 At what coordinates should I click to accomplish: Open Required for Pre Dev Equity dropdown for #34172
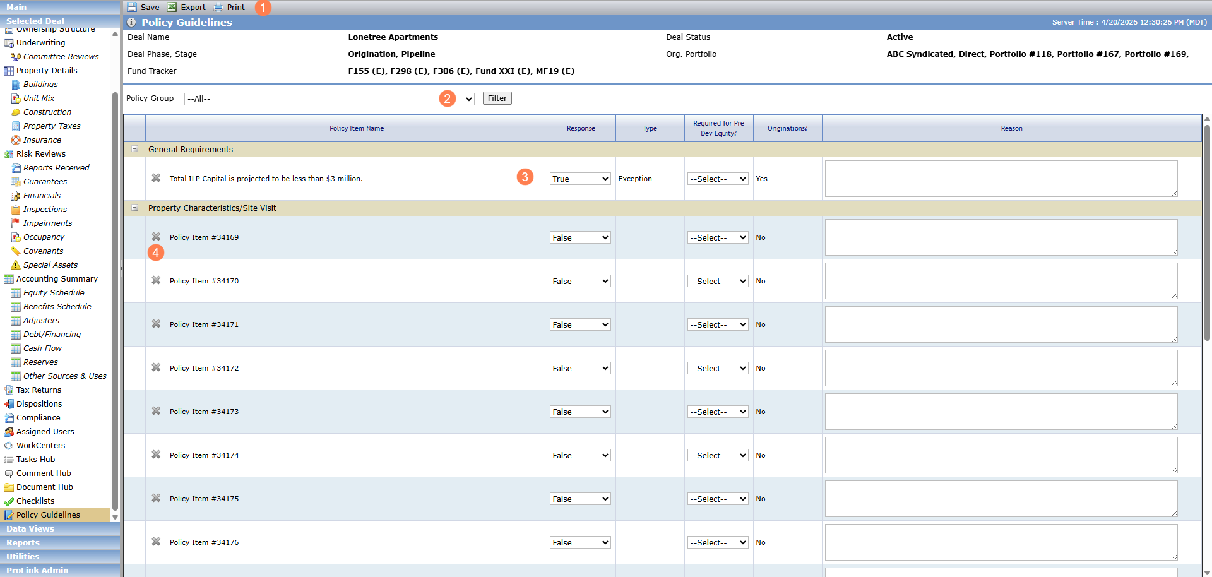(718, 368)
